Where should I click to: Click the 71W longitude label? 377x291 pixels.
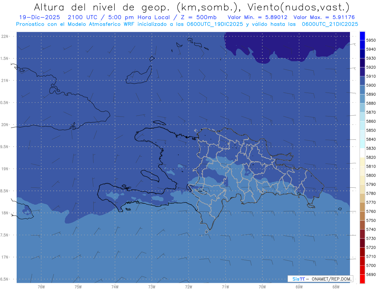[225, 287]
